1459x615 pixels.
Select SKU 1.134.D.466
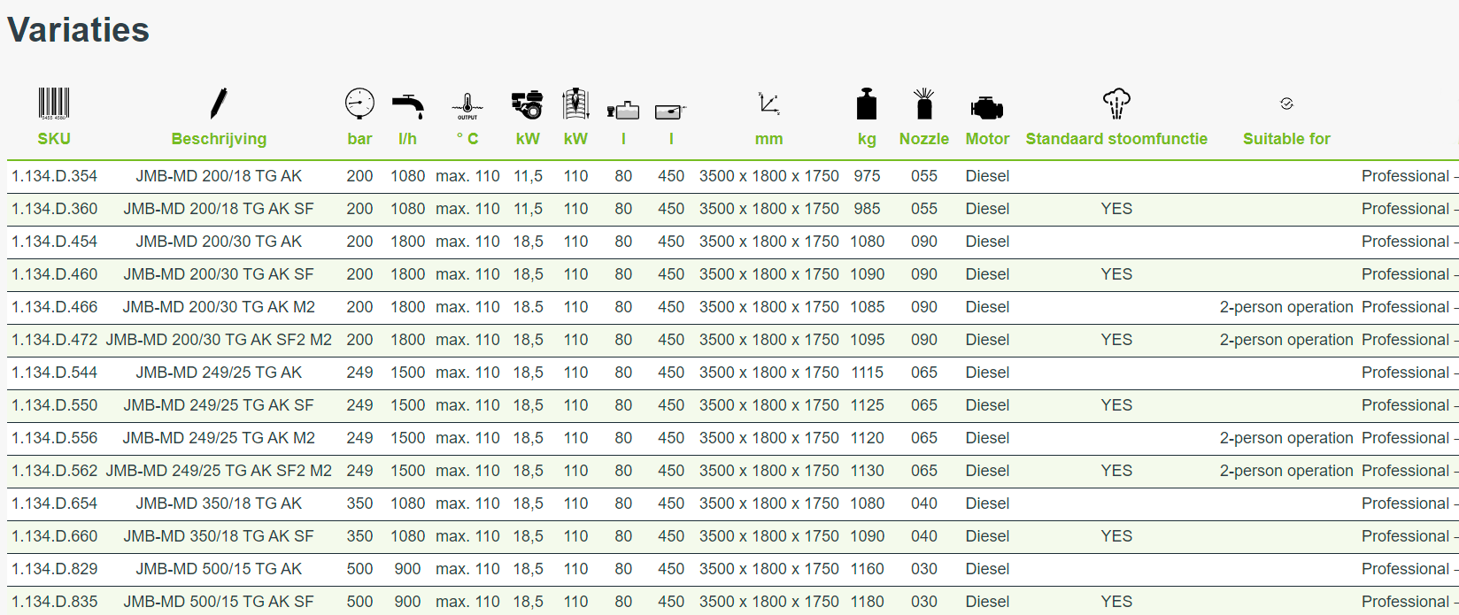coord(54,307)
